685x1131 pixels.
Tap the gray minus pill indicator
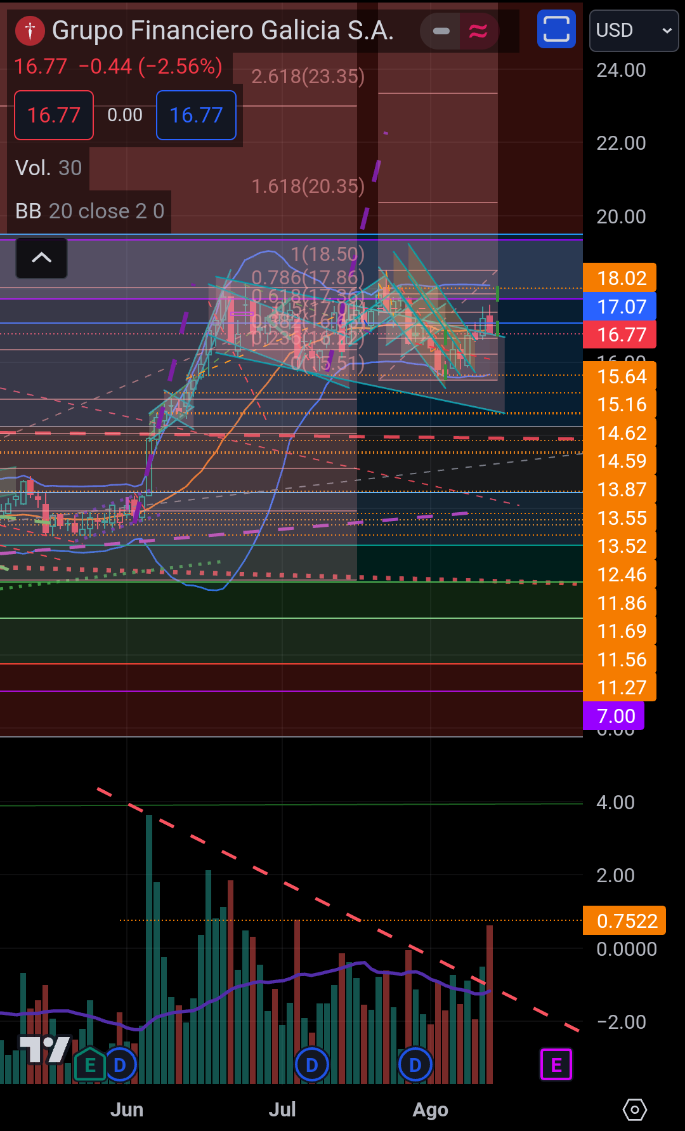pyautogui.click(x=441, y=30)
